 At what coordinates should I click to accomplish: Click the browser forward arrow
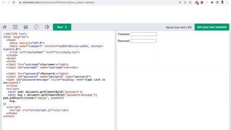coord(9,3)
